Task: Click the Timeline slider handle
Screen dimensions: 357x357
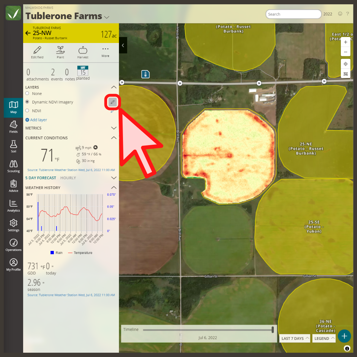Action: pyautogui.click(x=272, y=330)
